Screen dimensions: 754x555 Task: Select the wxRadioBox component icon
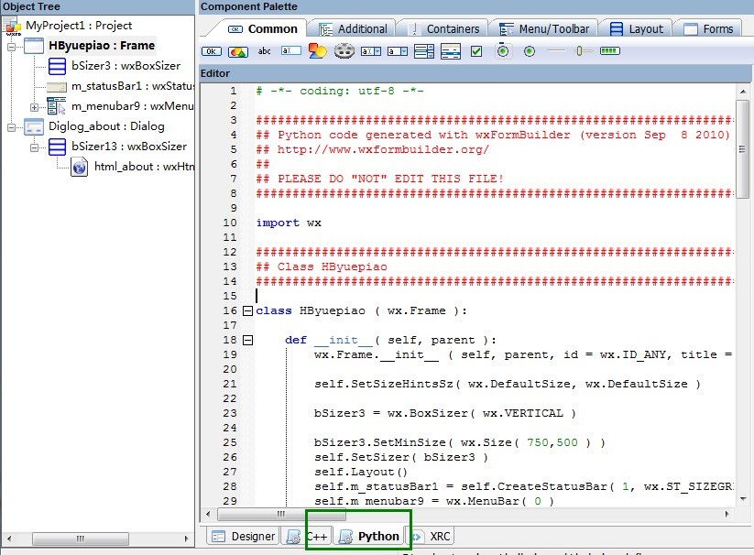503,50
